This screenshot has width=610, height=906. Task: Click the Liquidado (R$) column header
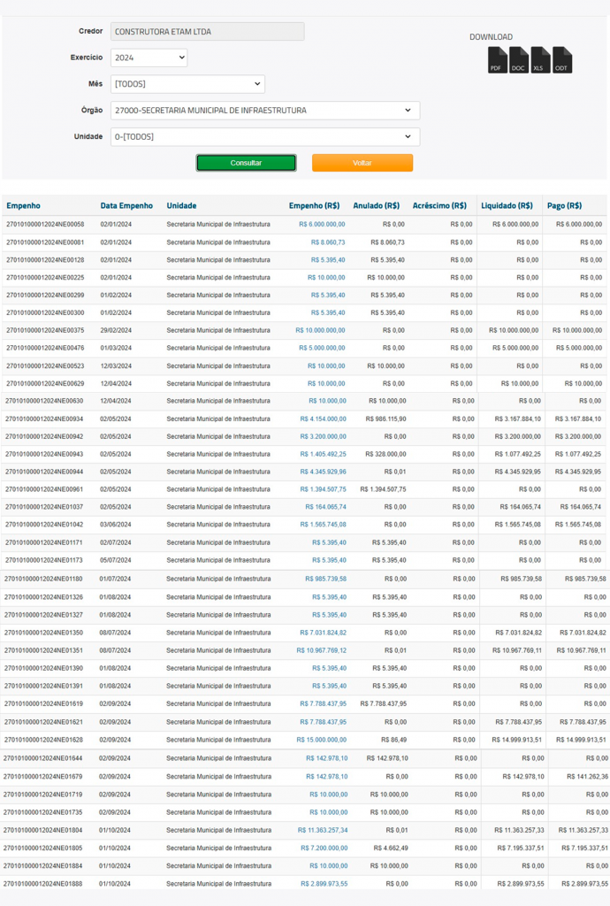coord(507,206)
